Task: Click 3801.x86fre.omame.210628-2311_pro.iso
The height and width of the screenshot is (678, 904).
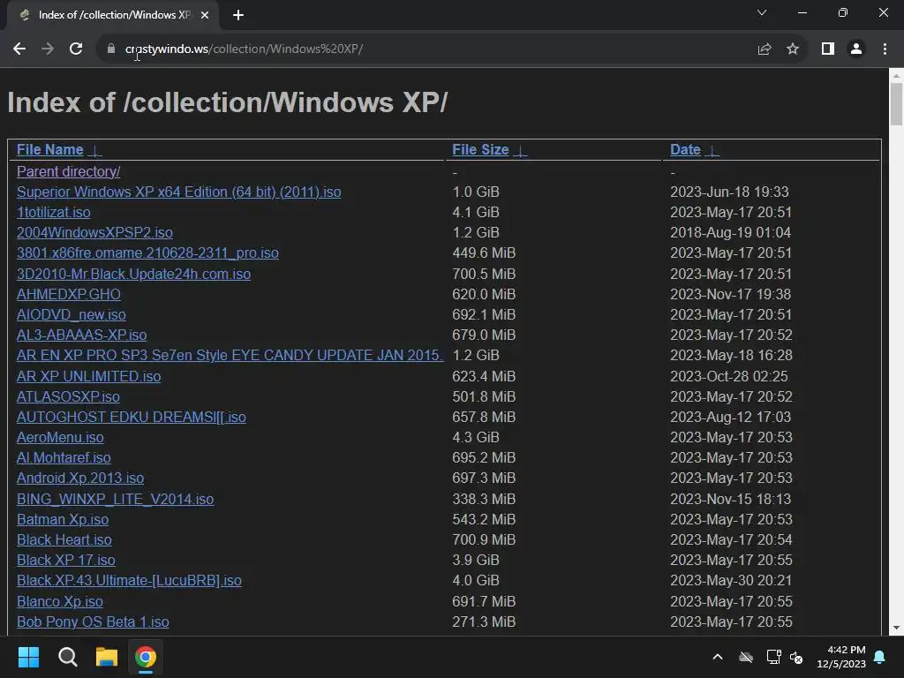Action: 147,253
